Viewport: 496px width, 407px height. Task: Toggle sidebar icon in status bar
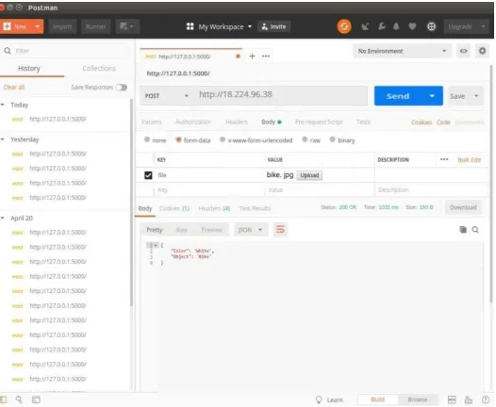(3, 399)
